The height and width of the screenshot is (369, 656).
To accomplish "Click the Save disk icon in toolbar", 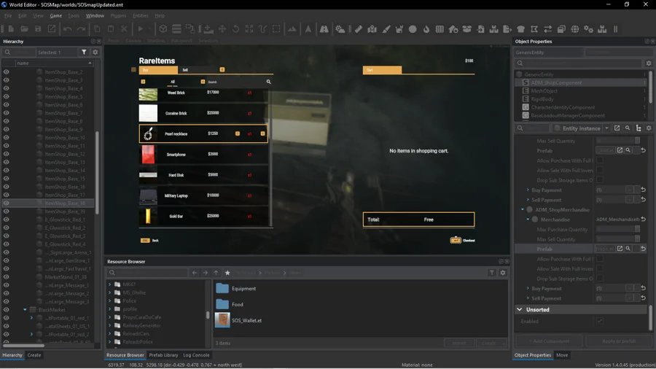I will pos(38,29).
